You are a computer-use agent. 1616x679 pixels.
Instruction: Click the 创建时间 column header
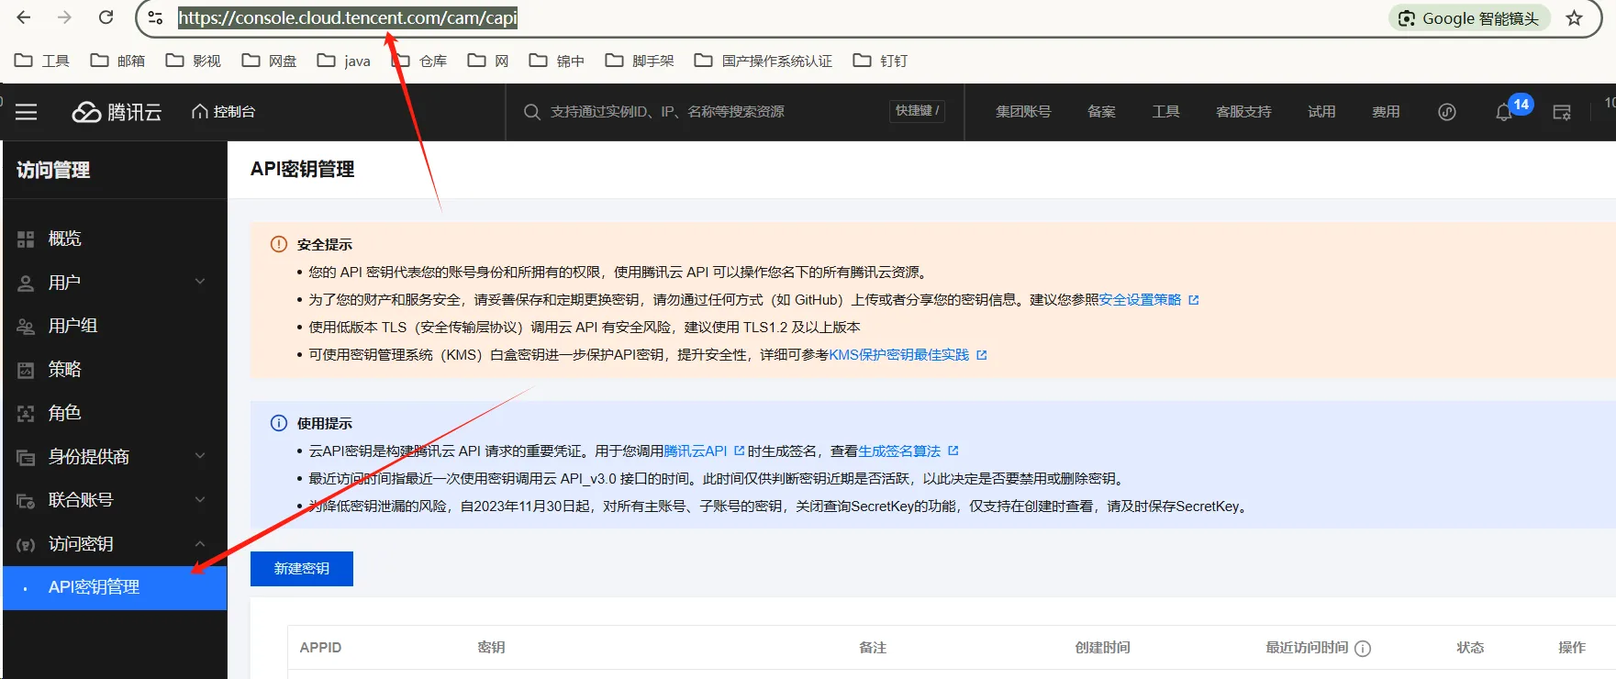[1103, 648]
